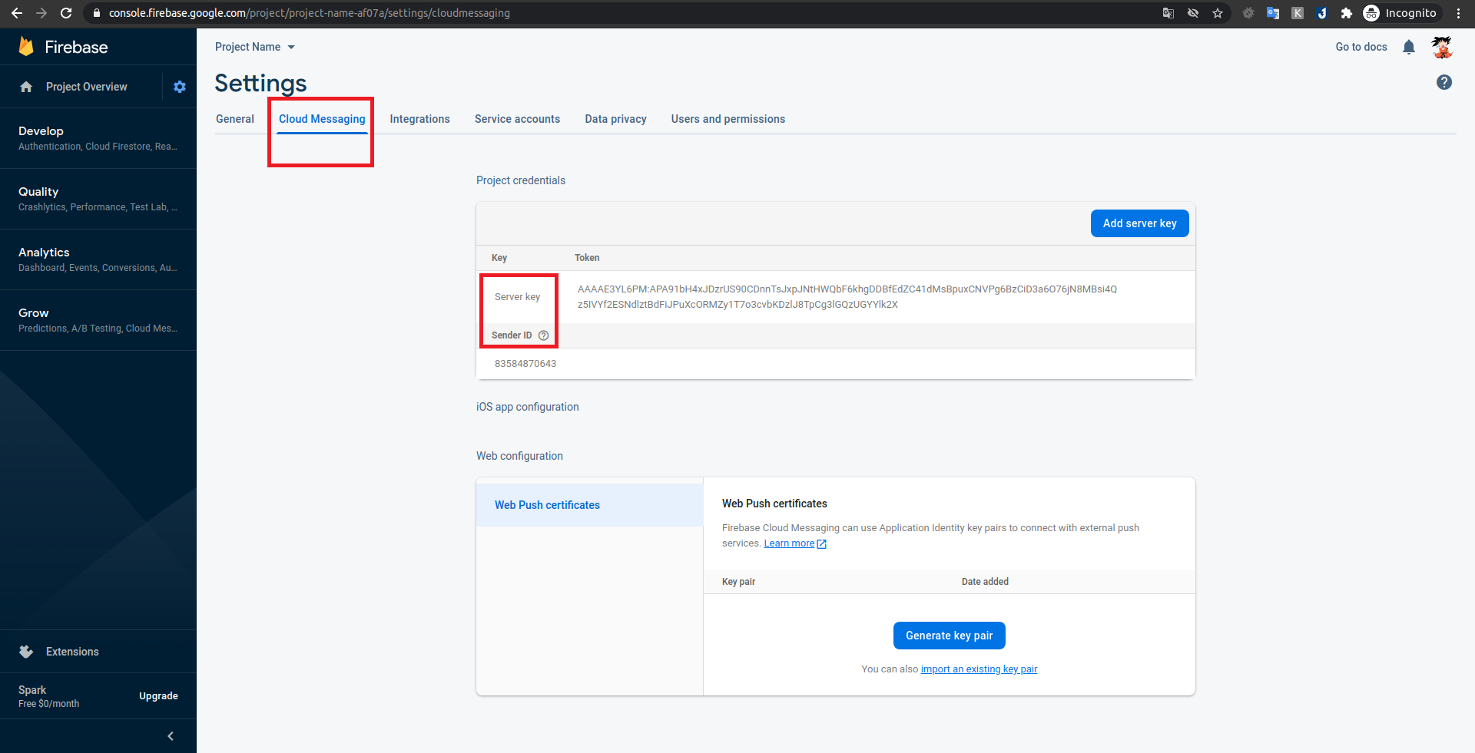The height and width of the screenshot is (753, 1475).
Task: Click the Incognito profile indicator
Action: point(1400,13)
